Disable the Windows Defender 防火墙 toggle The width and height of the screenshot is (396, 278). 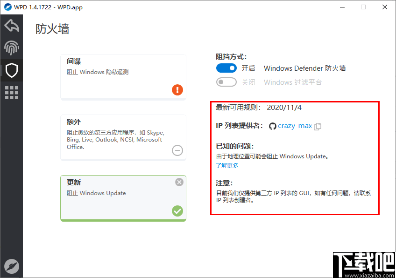[x=226, y=68]
